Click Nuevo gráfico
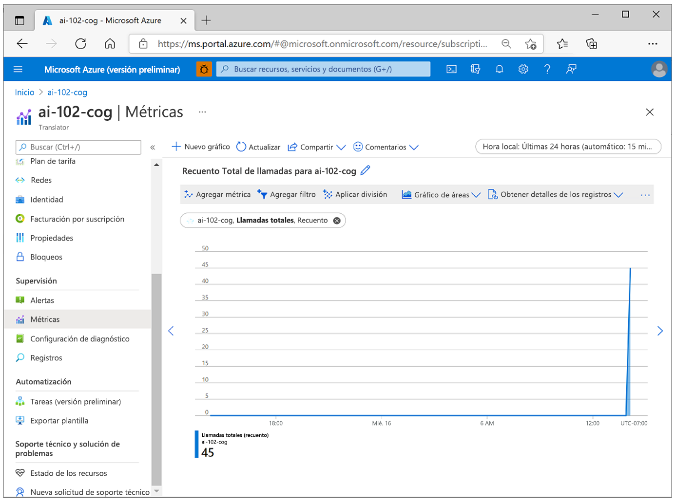The width and height of the screenshot is (676, 503). pos(201,147)
